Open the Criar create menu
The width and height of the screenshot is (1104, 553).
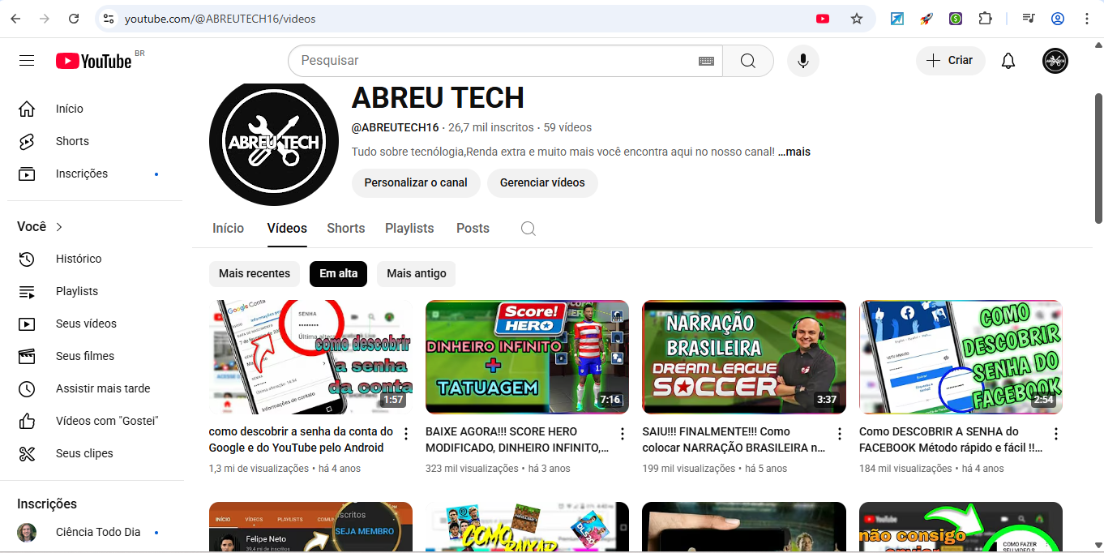click(951, 61)
